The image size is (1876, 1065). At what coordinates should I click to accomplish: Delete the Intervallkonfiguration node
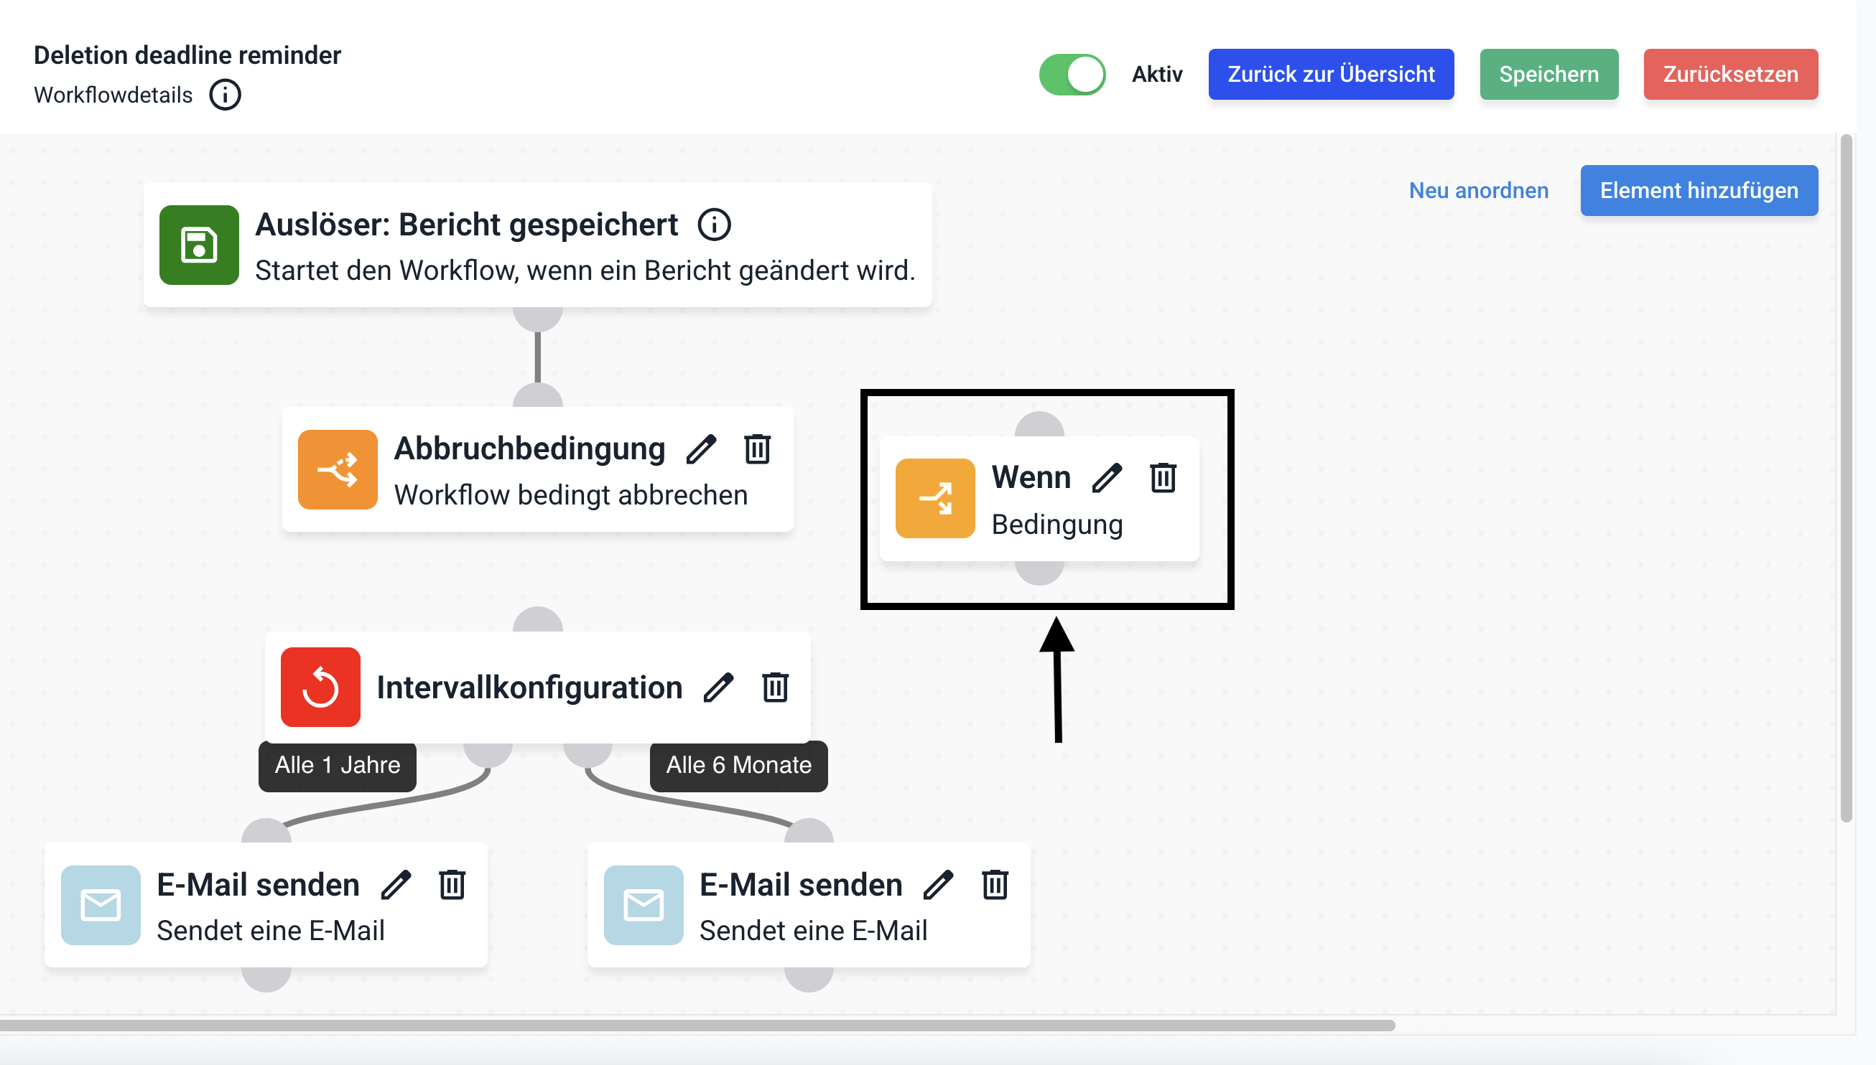click(x=774, y=688)
